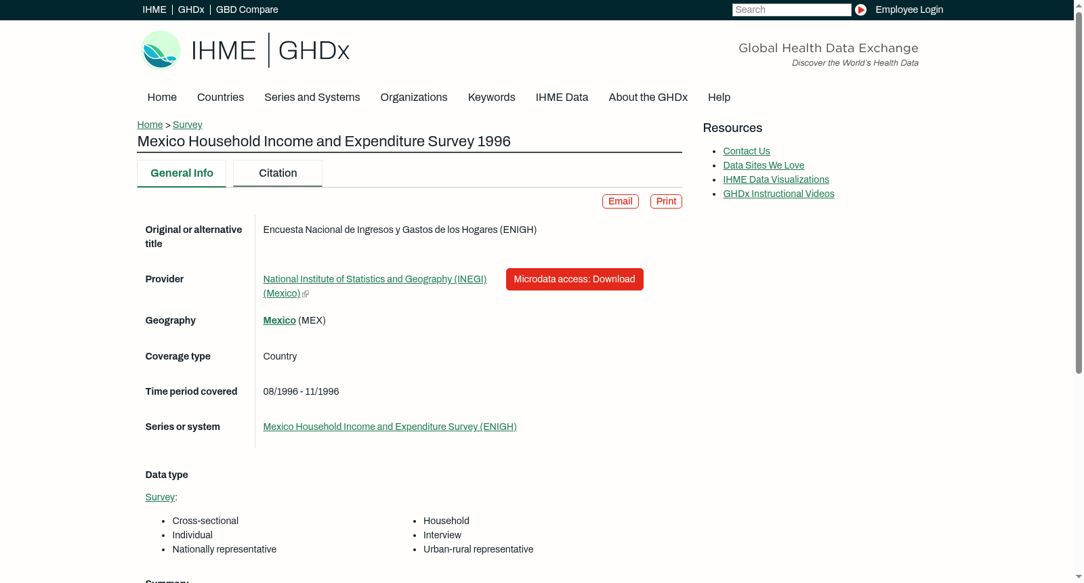Click the Print button

666,201
